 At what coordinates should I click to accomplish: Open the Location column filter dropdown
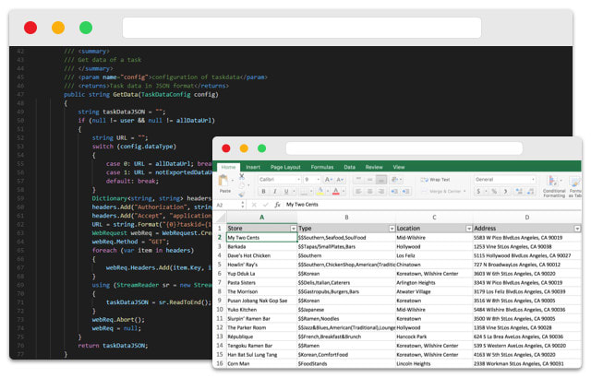click(x=469, y=229)
